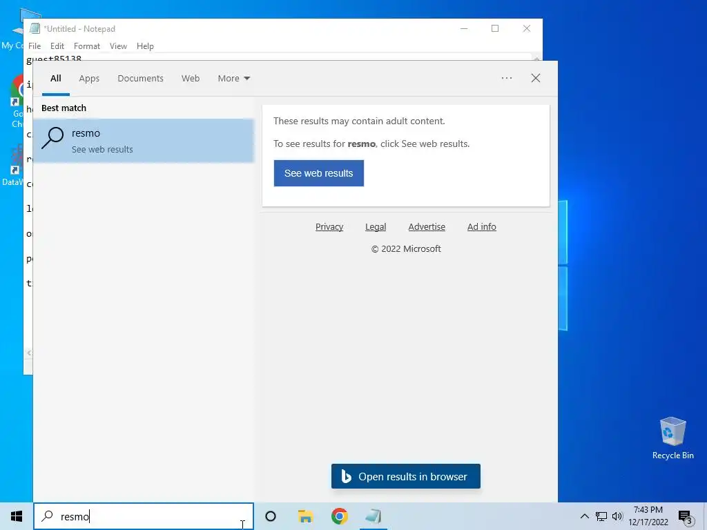Select the resmo best match result

[x=144, y=141]
